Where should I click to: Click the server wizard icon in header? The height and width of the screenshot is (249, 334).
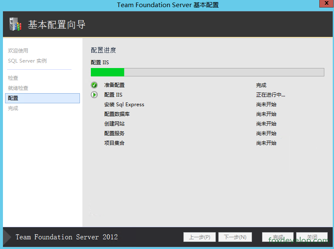point(16,24)
